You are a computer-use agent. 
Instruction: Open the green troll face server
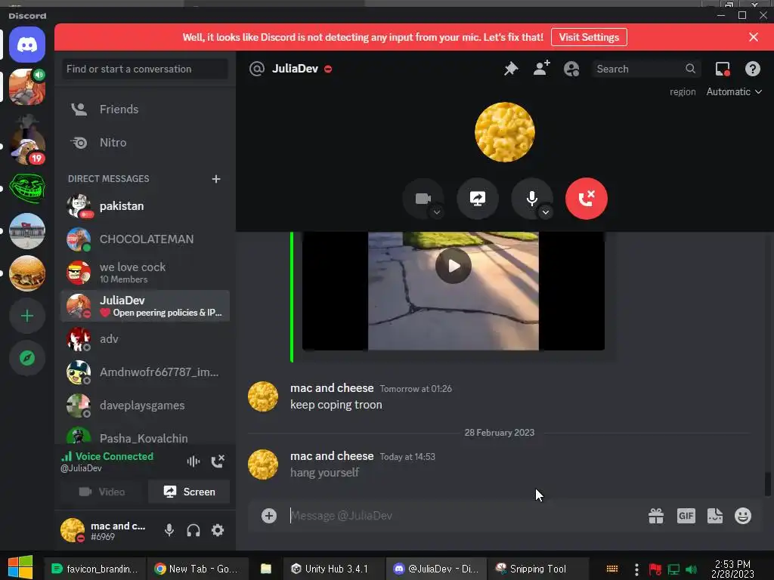pos(27,188)
